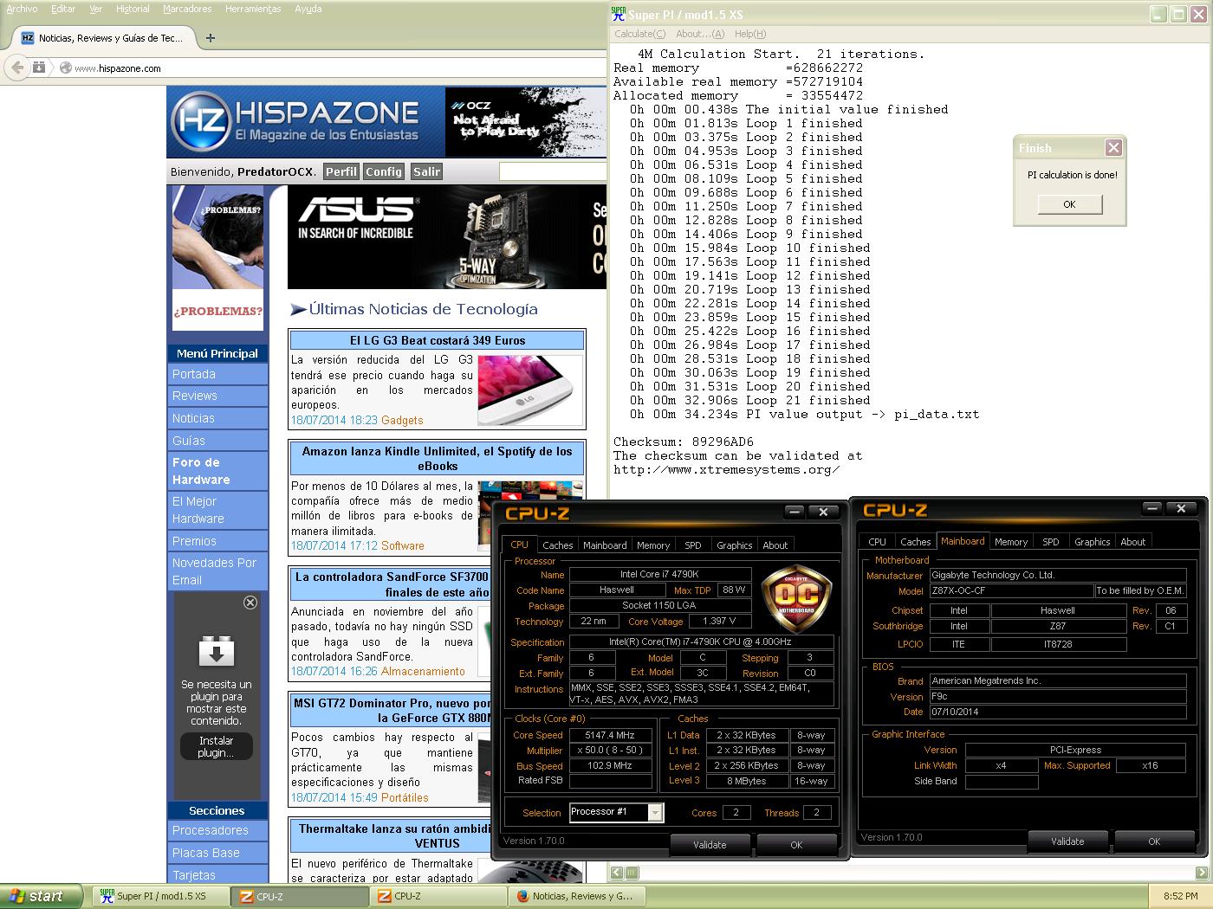Open the LG G3 Beat news headline
The image size is (1213, 909).
click(x=437, y=340)
